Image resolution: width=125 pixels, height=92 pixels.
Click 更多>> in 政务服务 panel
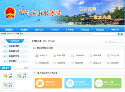[x=26, y=68]
